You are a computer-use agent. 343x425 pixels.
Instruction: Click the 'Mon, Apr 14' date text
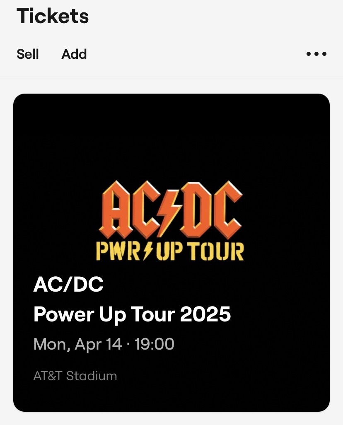pos(78,345)
